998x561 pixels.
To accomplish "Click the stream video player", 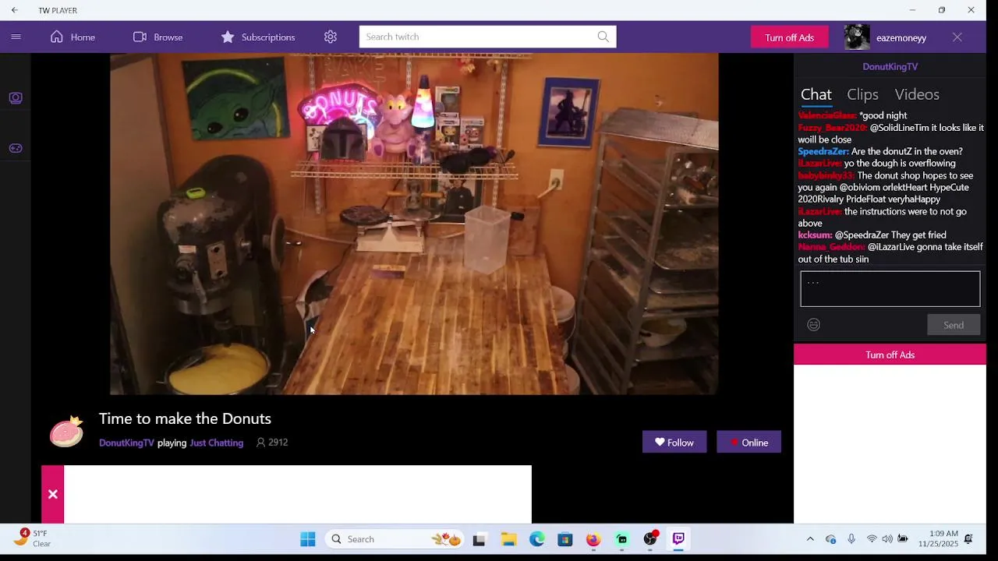I will (414, 224).
